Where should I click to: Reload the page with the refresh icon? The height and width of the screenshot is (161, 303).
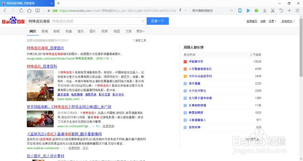coord(21,11)
